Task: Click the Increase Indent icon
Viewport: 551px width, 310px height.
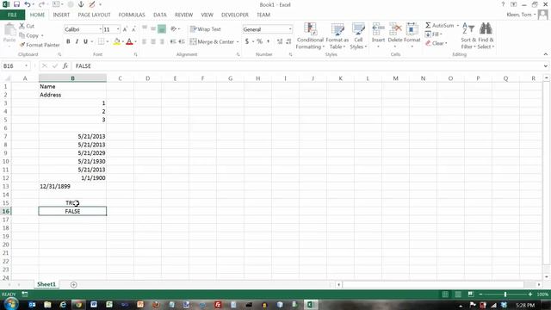Action: point(182,42)
